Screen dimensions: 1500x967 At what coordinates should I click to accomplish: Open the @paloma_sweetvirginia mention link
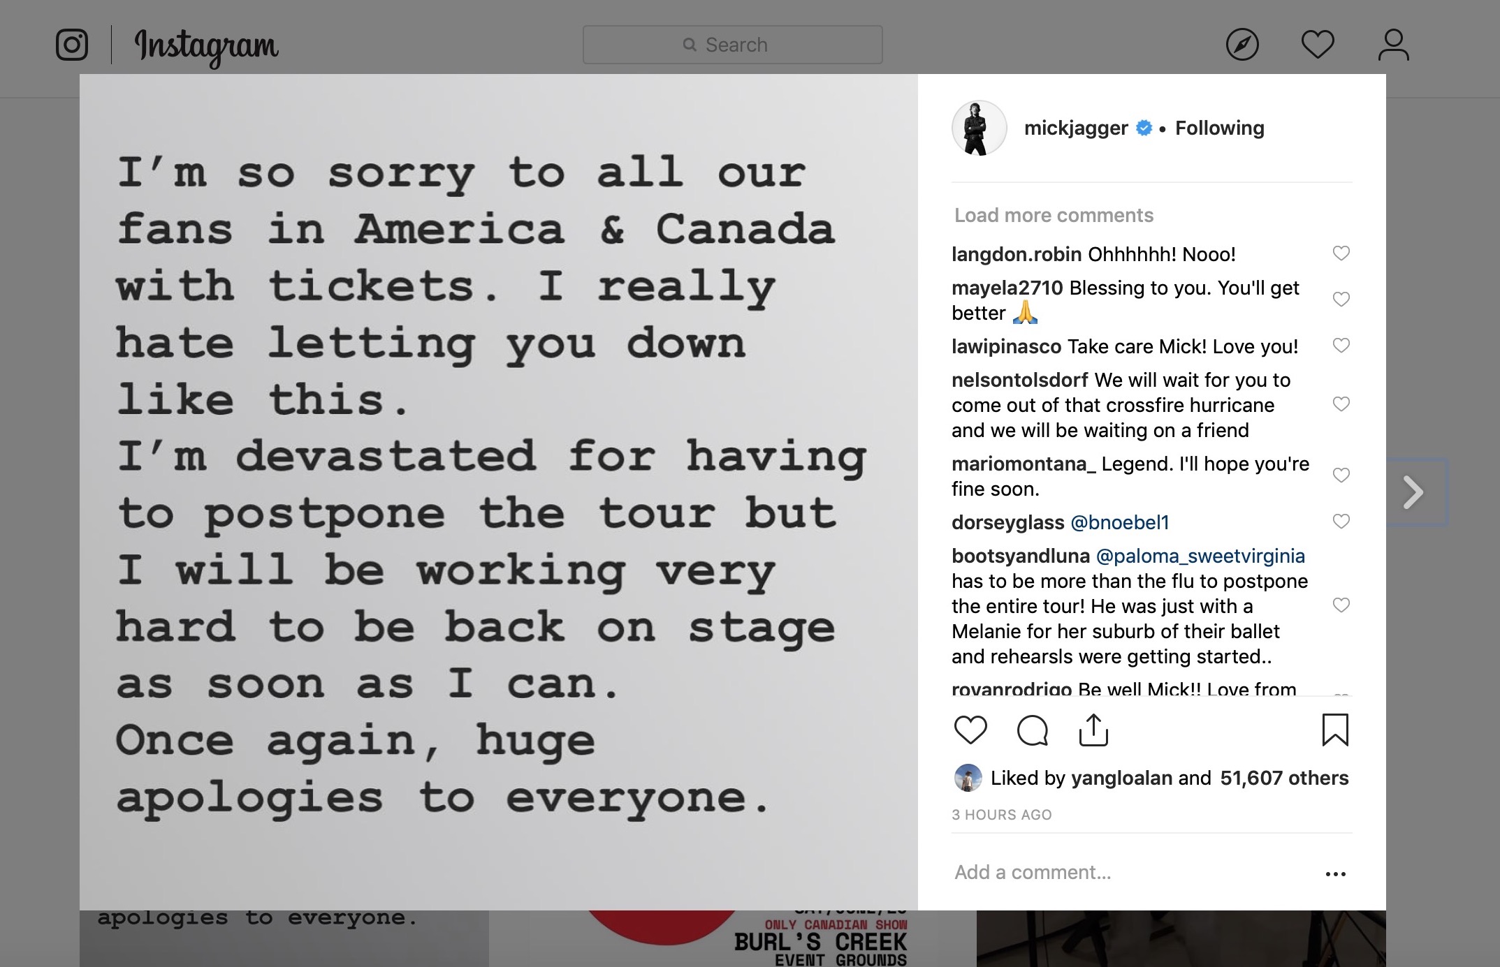coord(1200,556)
